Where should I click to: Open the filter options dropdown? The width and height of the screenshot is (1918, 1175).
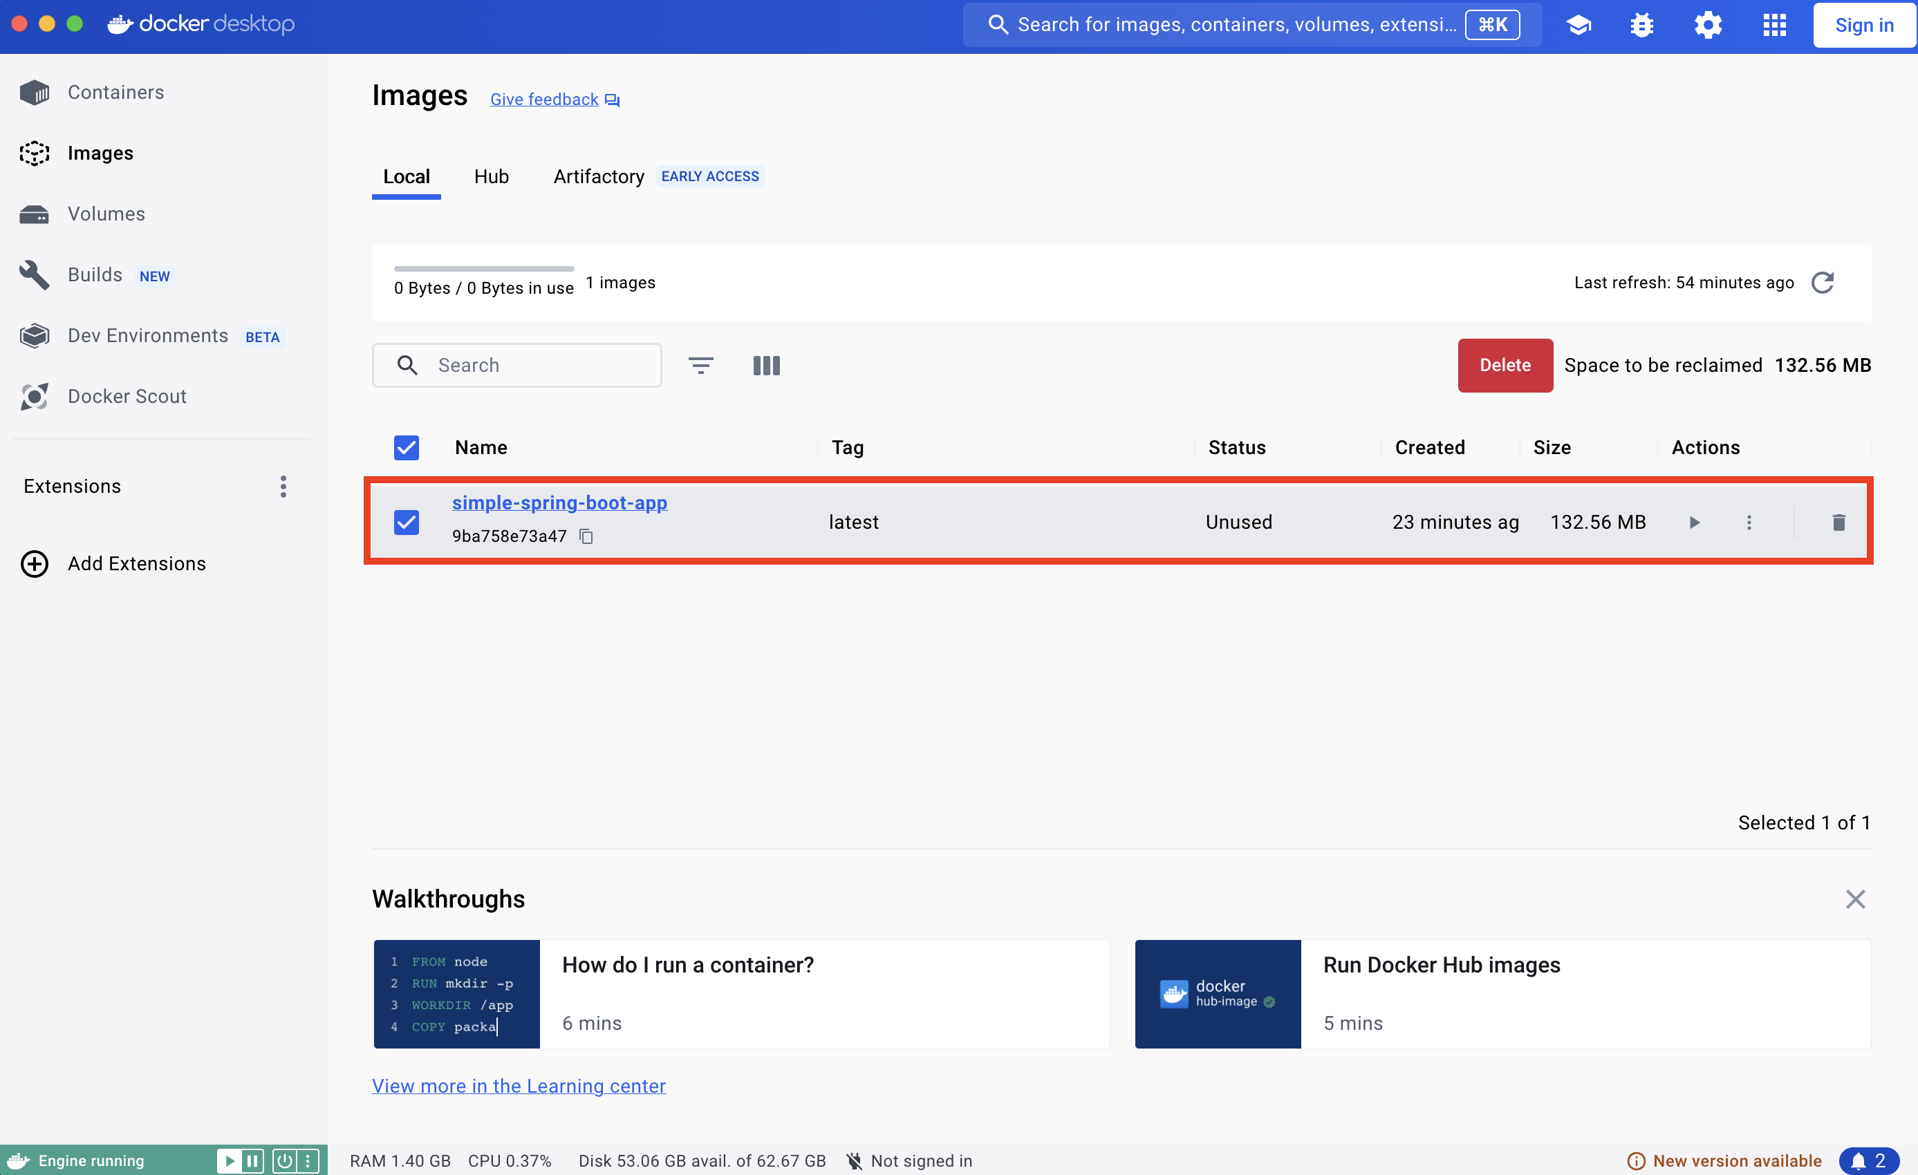point(700,365)
